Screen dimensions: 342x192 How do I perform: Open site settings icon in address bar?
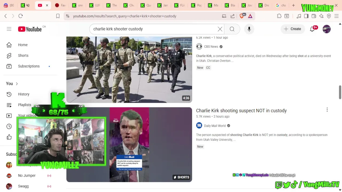click(x=67, y=16)
